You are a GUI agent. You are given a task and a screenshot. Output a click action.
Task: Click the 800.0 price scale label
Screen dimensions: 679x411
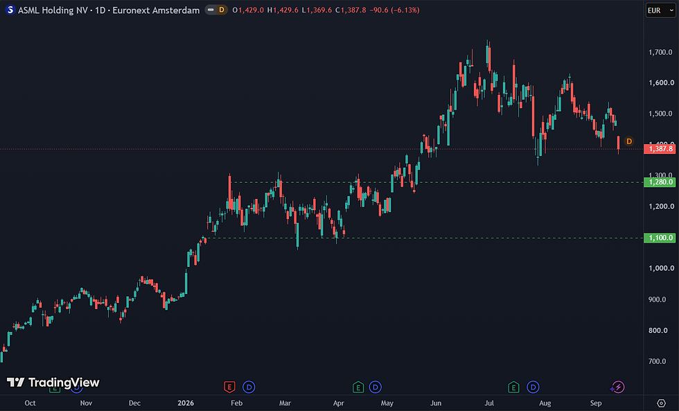(658, 330)
